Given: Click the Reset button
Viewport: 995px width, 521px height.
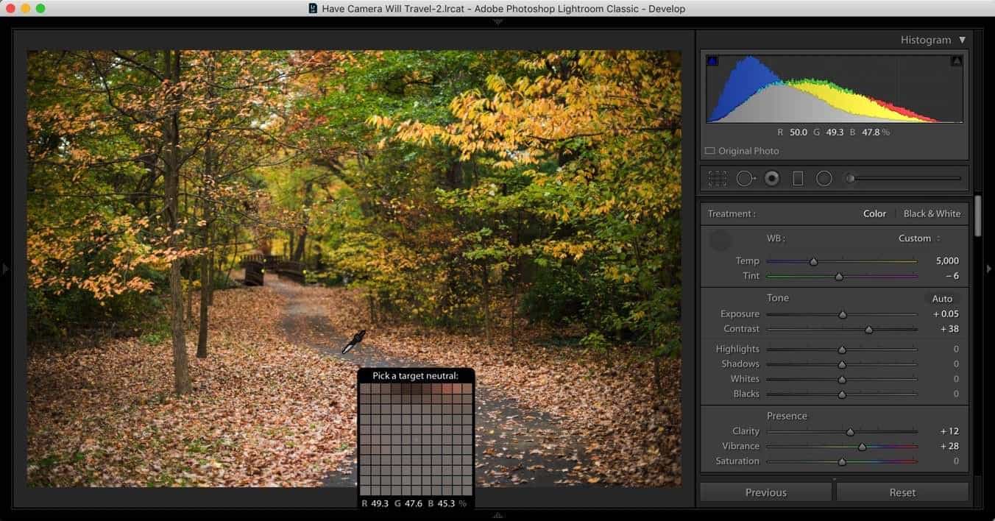Looking at the screenshot, I should 902,492.
